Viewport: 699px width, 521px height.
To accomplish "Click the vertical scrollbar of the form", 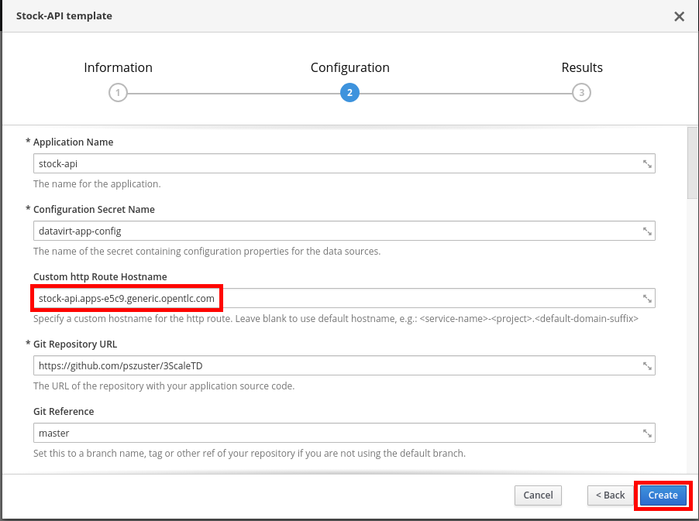I will pyautogui.click(x=692, y=163).
